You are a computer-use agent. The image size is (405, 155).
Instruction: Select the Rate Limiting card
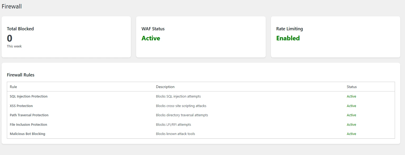point(335,37)
